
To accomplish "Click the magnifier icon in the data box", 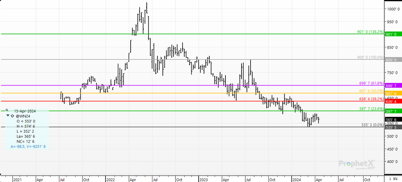I will click(x=7, y=110).
